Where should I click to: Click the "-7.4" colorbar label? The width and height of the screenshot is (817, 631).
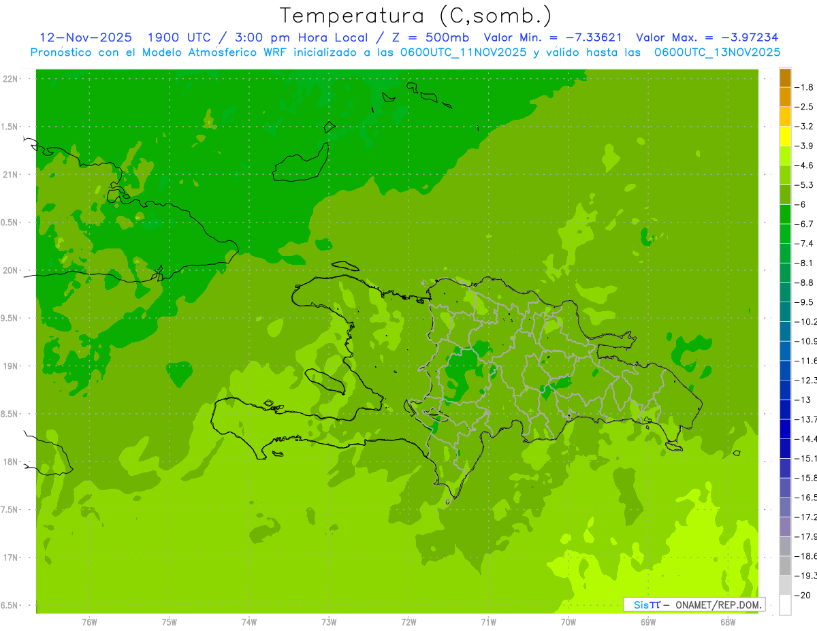tap(805, 244)
